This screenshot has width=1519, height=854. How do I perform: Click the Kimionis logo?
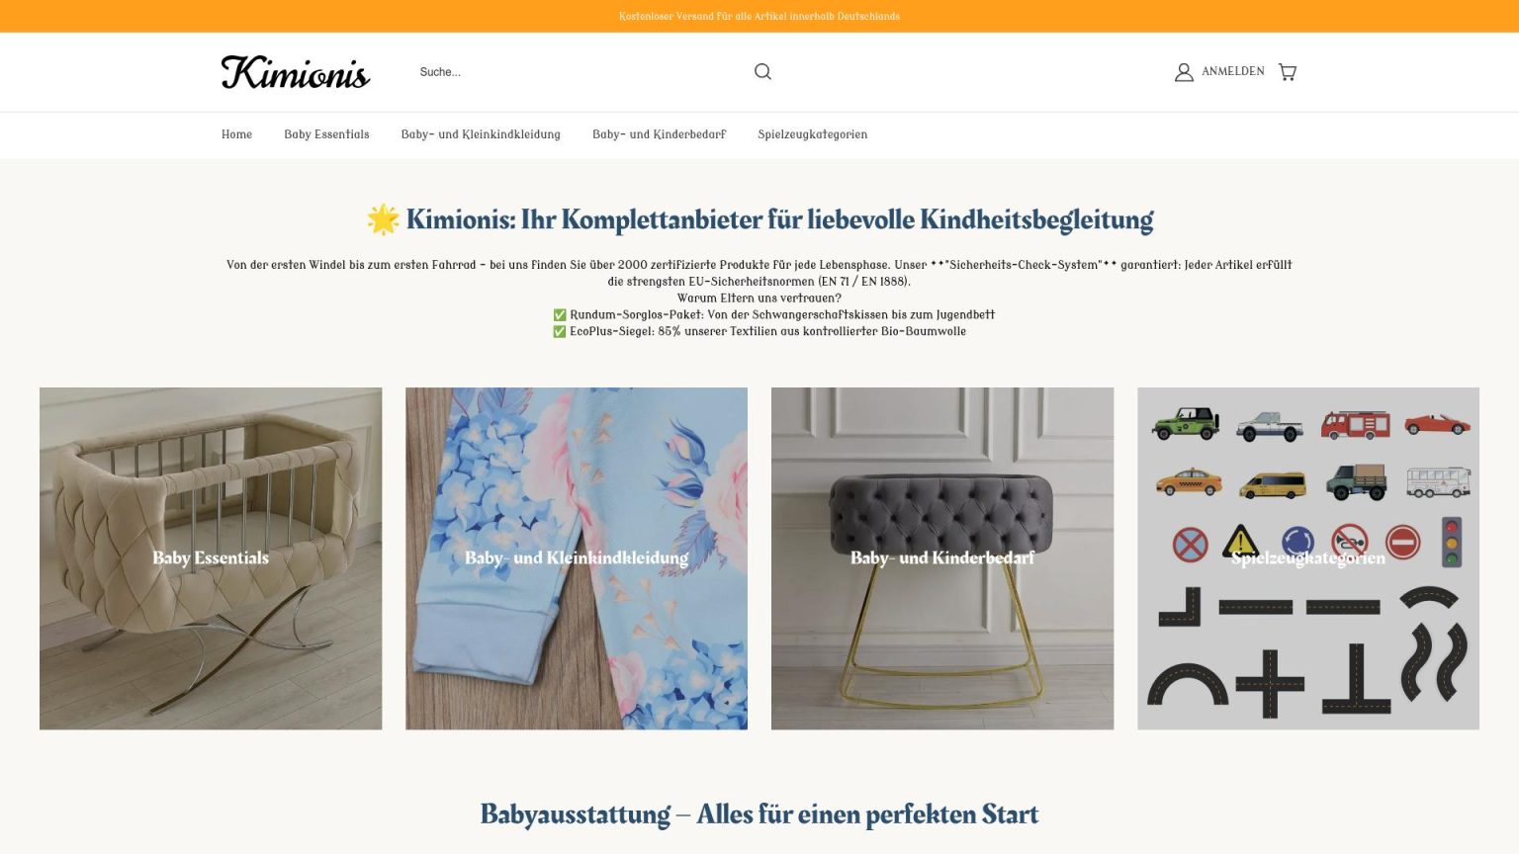296,72
